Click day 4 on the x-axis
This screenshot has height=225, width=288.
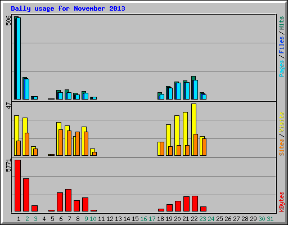(44, 219)
